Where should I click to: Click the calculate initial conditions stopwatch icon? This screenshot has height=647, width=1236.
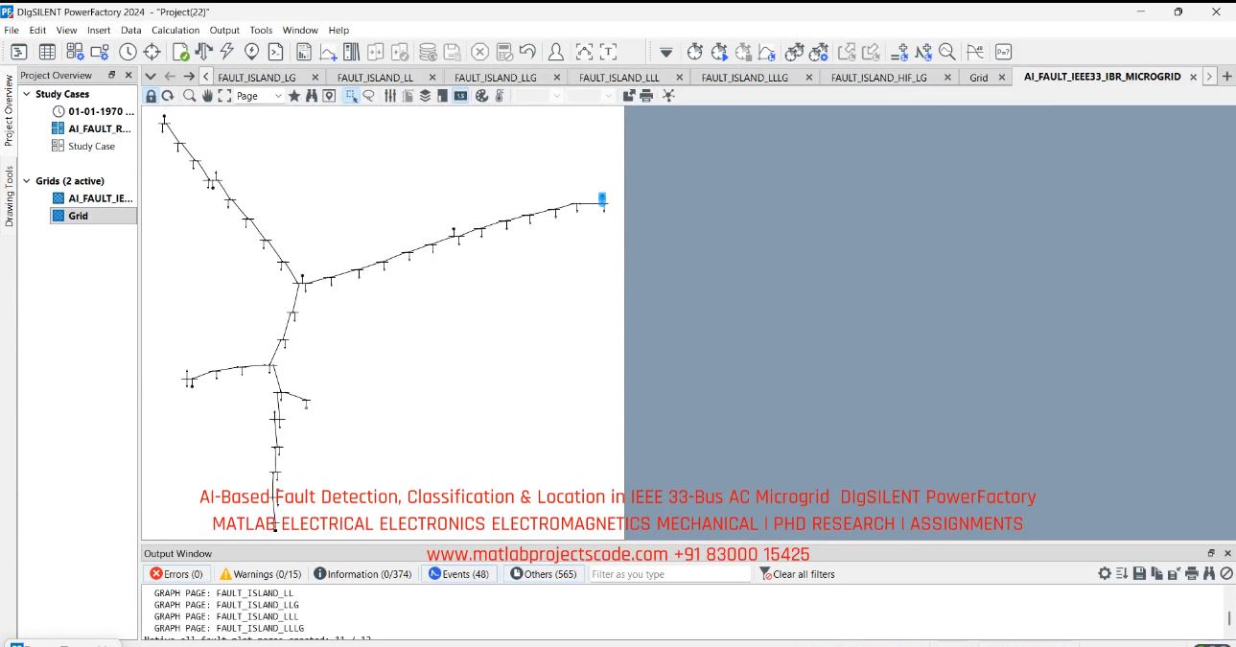pyautogui.click(x=695, y=52)
